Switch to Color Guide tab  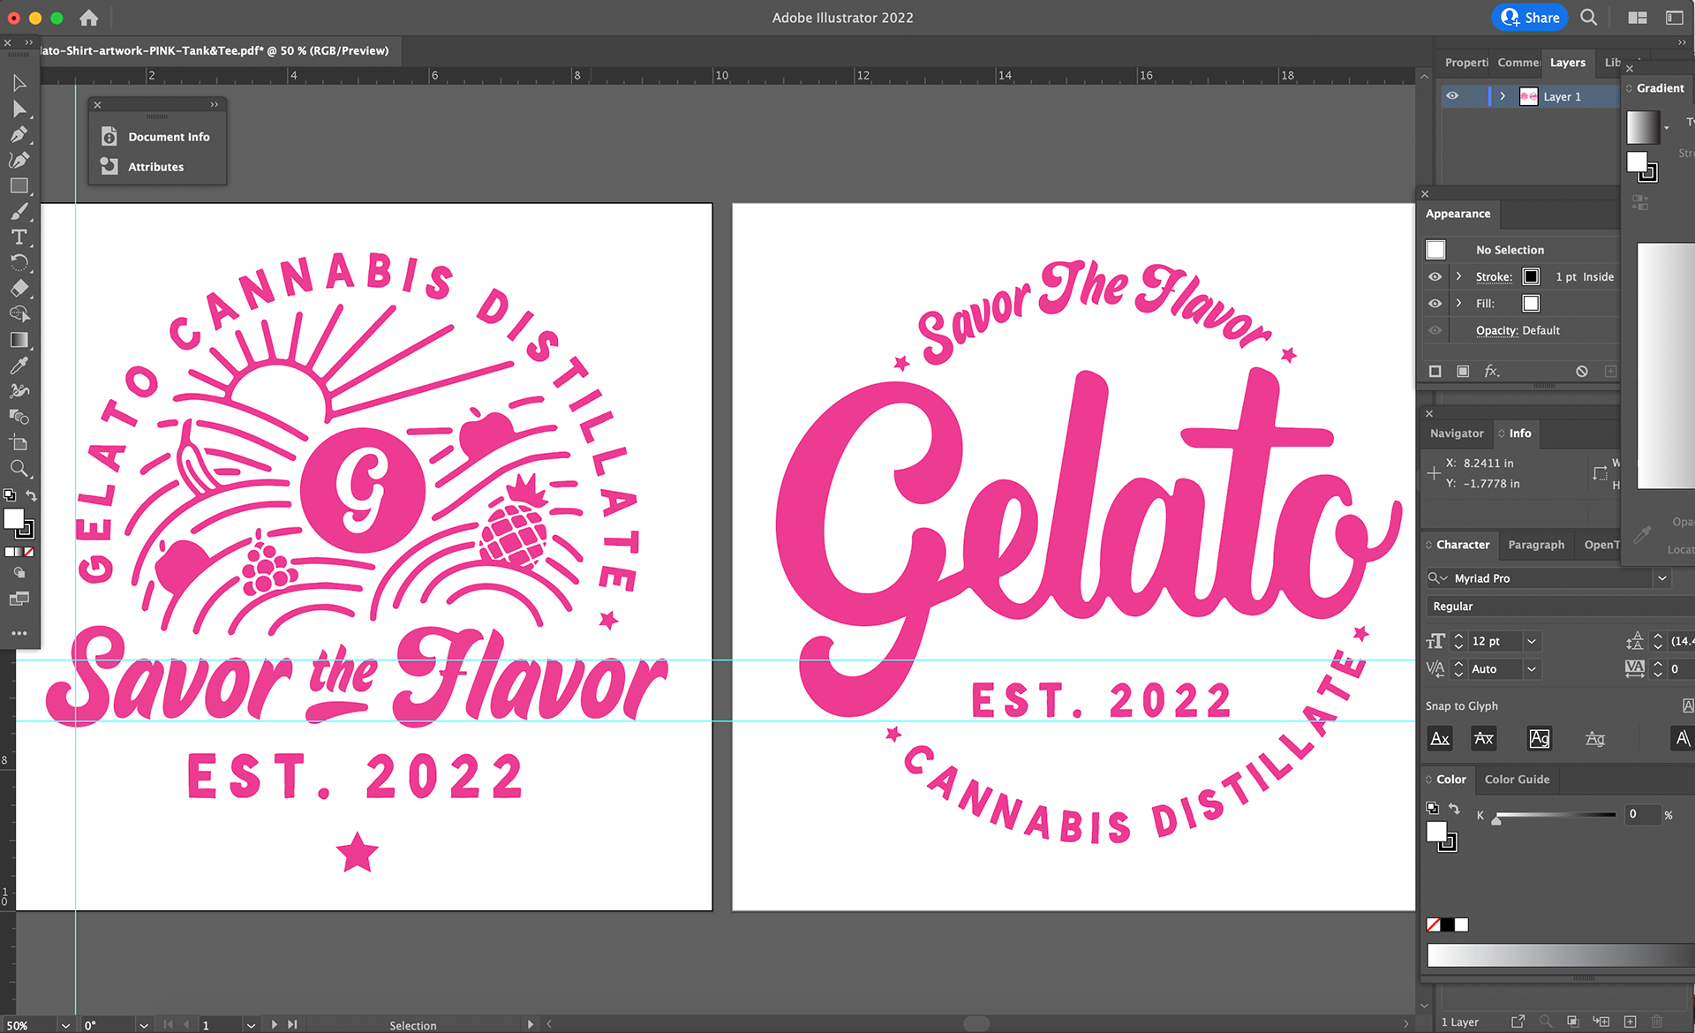coord(1517,780)
